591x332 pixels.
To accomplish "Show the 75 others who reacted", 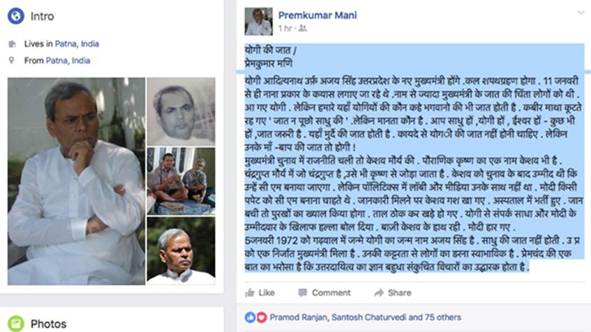I will pos(442,317).
